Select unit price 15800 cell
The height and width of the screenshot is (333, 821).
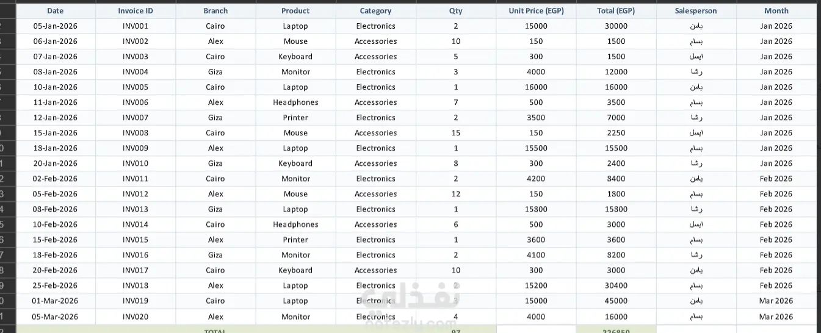point(536,209)
